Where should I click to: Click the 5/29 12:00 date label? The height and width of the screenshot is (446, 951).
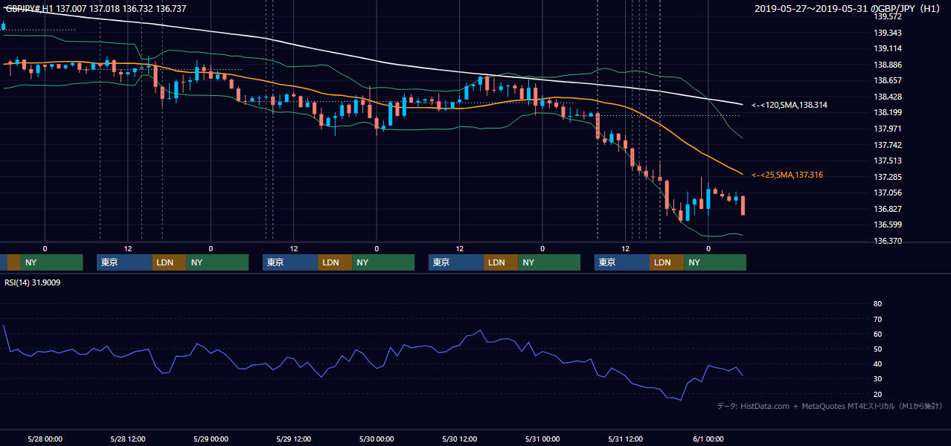(293, 439)
